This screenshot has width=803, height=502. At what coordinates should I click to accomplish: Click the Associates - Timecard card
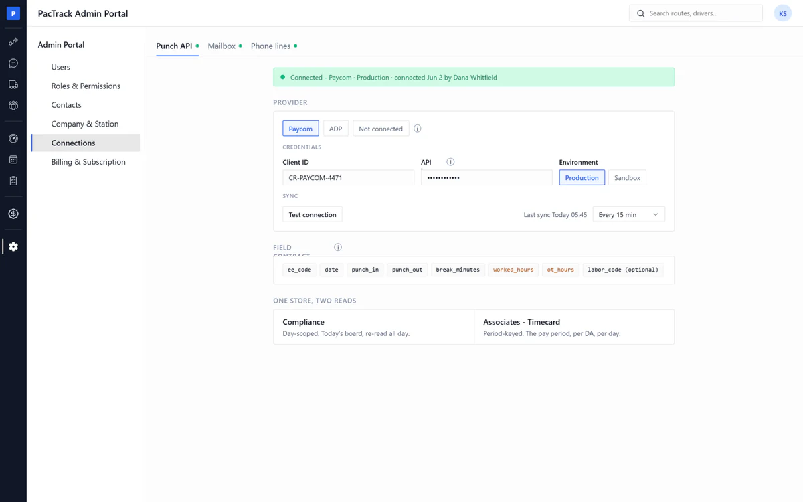pyautogui.click(x=574, y=327)
